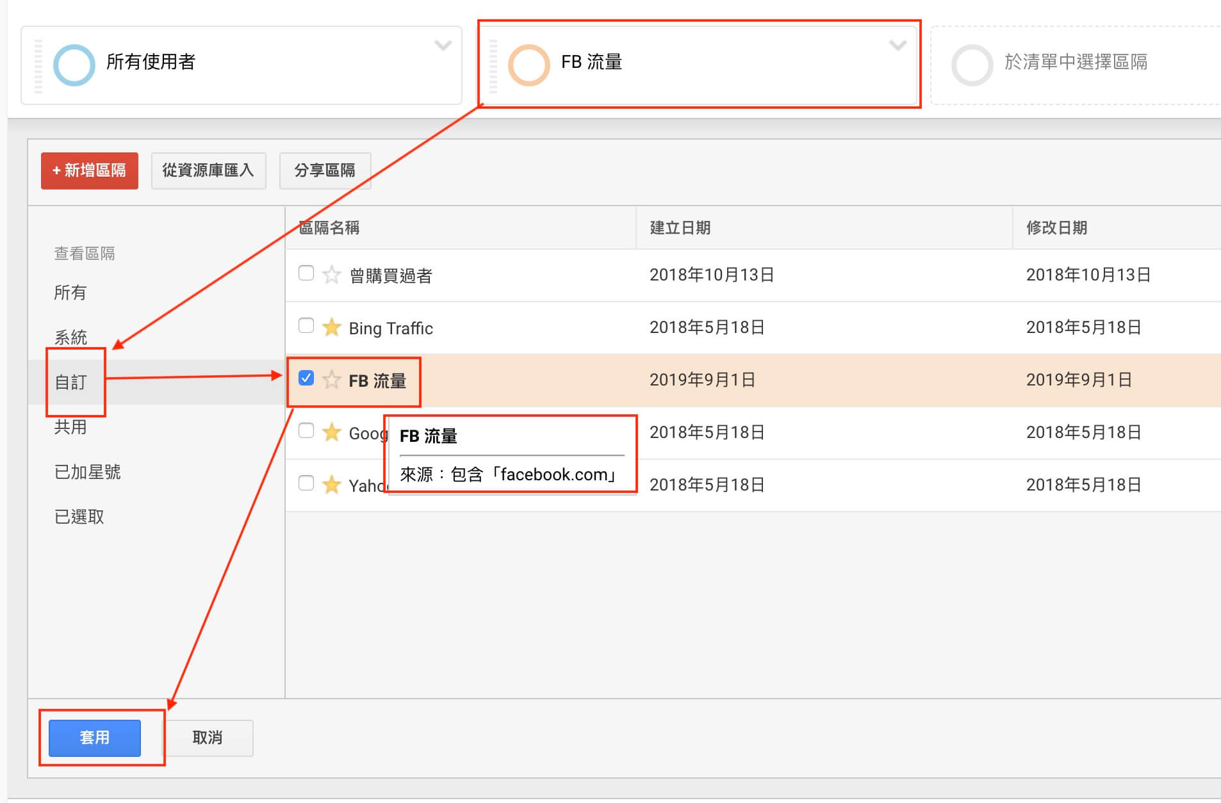Click the red 新增區隔 button
Viewport: 1221px width, 803px height.
pyautogui.click(x=90, y=170)
